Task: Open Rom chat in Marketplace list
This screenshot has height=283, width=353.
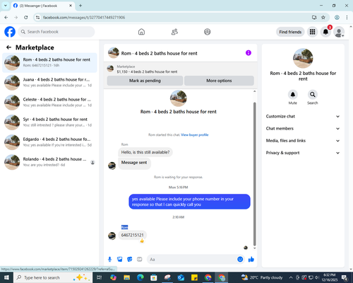Action: point(49,62)
